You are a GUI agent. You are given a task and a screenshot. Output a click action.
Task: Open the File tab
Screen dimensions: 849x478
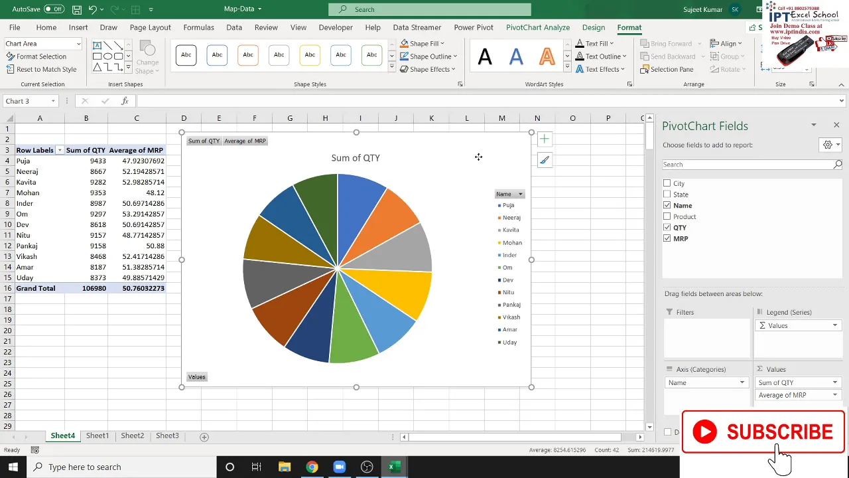pos(15,27)
